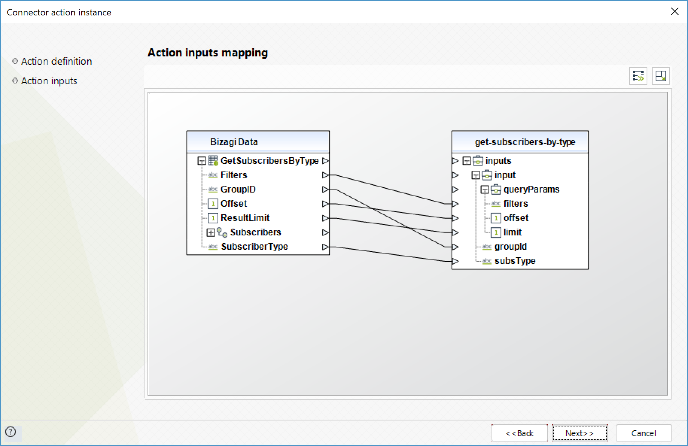Collapse the queryParams node
Screen dimensions: 688x446
pos(485,190)
